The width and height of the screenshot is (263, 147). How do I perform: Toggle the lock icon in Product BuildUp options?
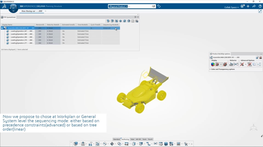(x=257, y=57)
